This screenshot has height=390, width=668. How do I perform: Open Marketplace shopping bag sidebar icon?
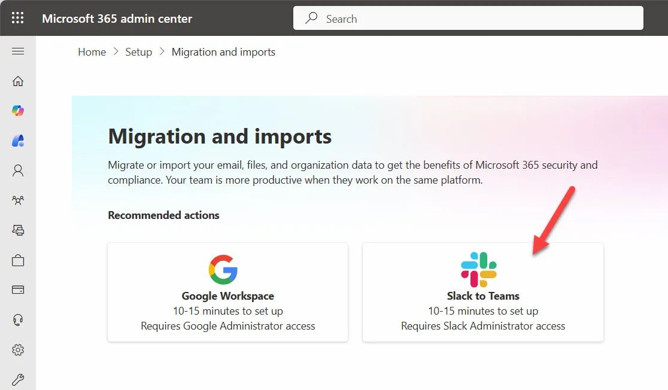click(18, 260)
